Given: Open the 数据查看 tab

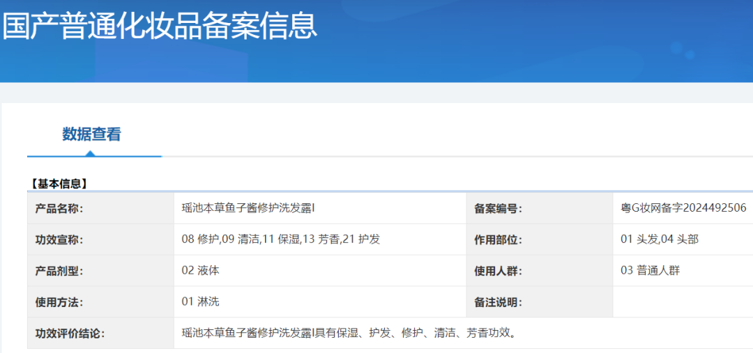Looking at the screenshot, I should click(x=91, y=134).
